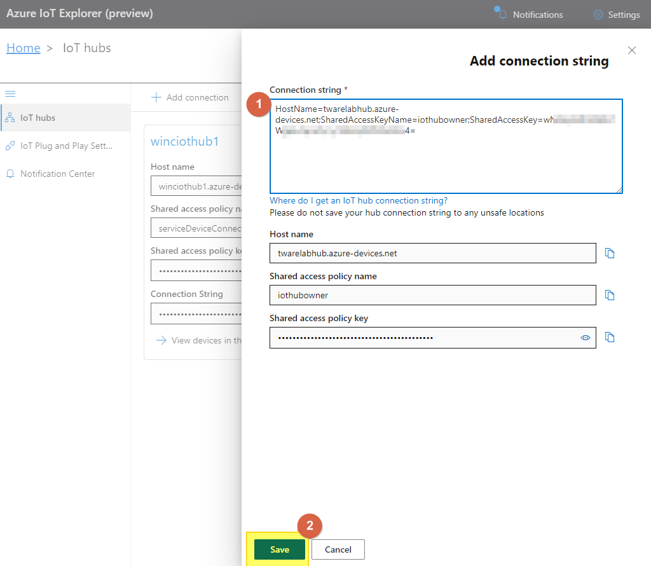Reveal the shared access policy key
The width and height of the screenshot is (651, 566).
[x=586, y=338]
